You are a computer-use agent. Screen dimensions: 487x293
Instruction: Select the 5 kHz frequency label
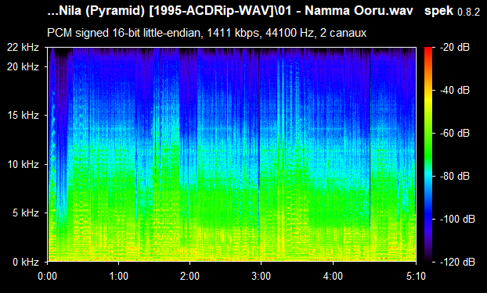26,213
